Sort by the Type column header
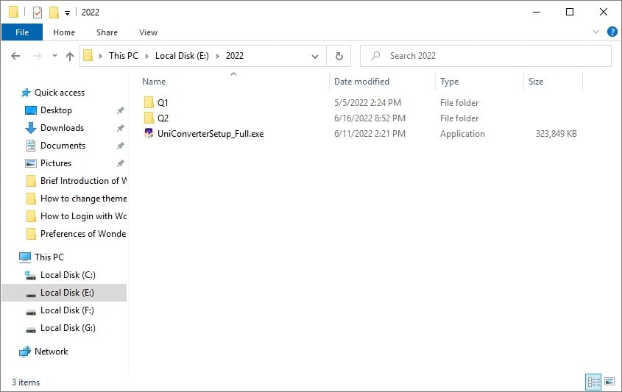622x392 pixels. (450, 82)
